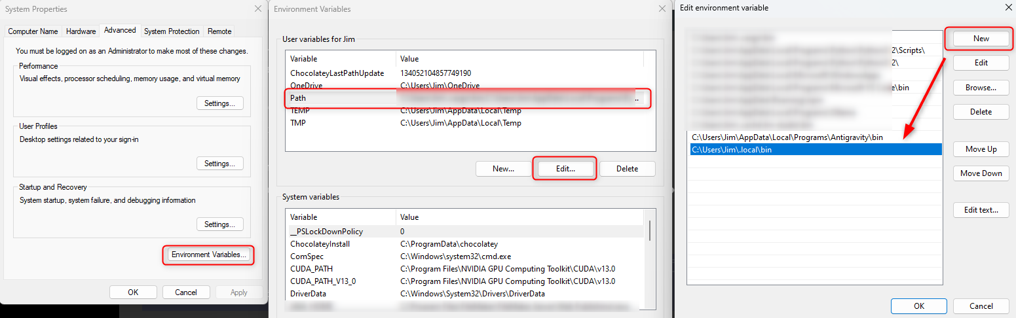Close the Environment Variables window
This screenshot has height=318, width=1016.
coord(662,9)
